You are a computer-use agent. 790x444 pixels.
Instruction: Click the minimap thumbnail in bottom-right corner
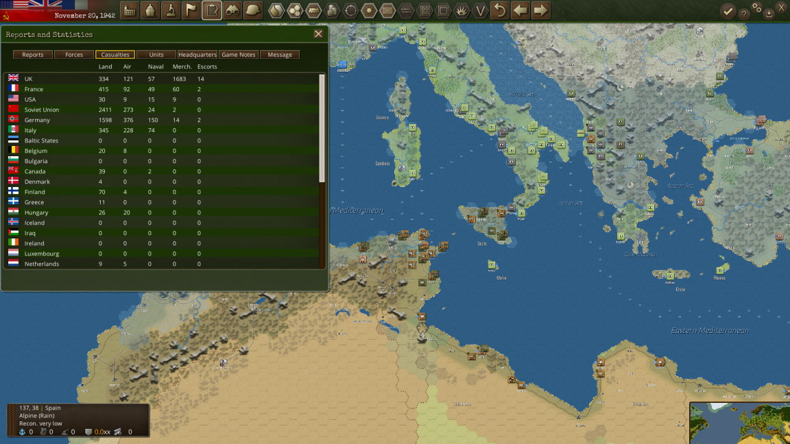(740, 423)
